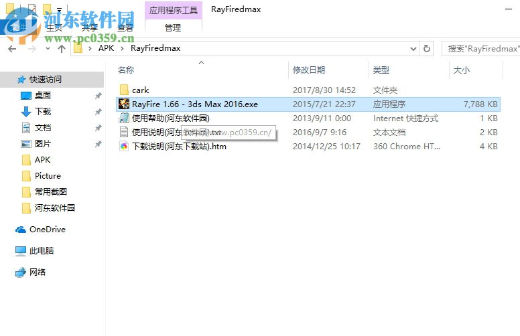520x336 pixels.
Task: Click the OneDrive cloud icon
Action: [21, 230]
